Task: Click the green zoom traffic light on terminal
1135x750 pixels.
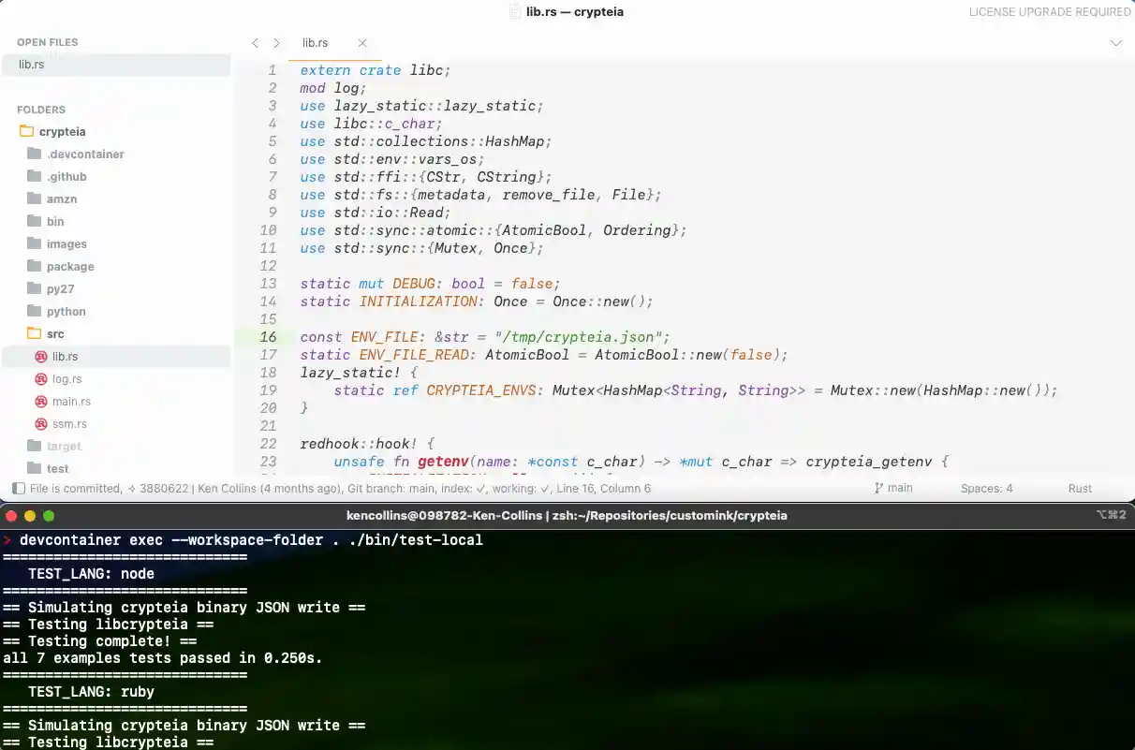Action: click(x=48, y=515)
